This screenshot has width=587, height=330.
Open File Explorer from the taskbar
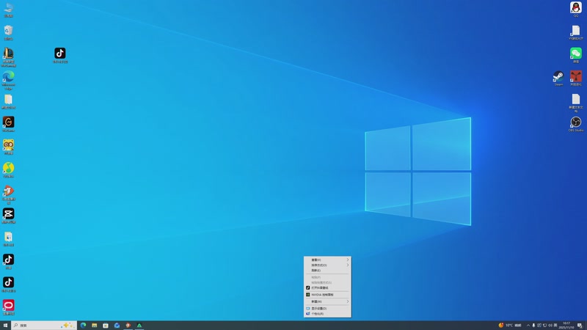point(95,325)
